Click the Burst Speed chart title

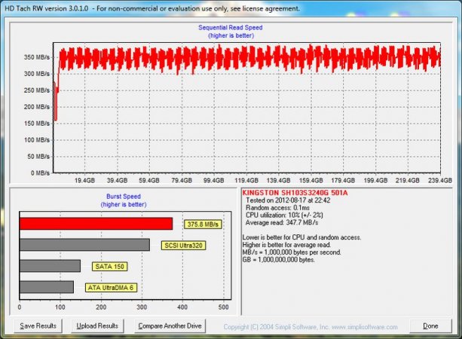pyautogui.click(x=124, y=197)
